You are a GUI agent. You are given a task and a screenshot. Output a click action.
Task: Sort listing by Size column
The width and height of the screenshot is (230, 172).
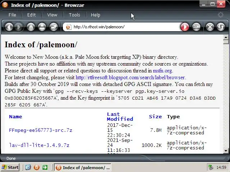pyautogui.click(x=155, y=117)
